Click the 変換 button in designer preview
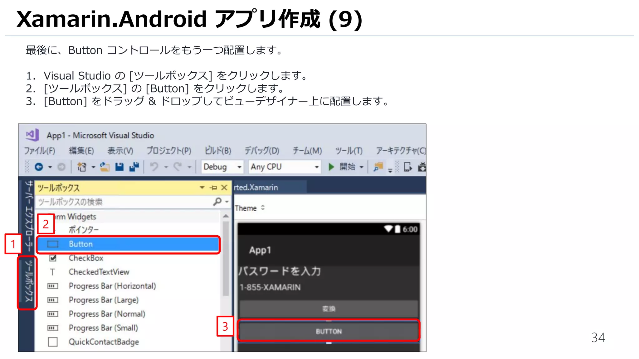The image size is (639, 359). point(329,309)
